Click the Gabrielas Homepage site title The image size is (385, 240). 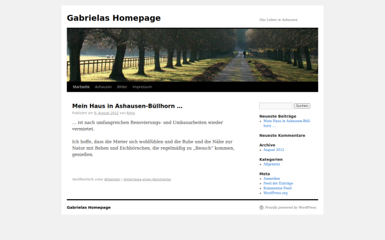pos(114,18)
